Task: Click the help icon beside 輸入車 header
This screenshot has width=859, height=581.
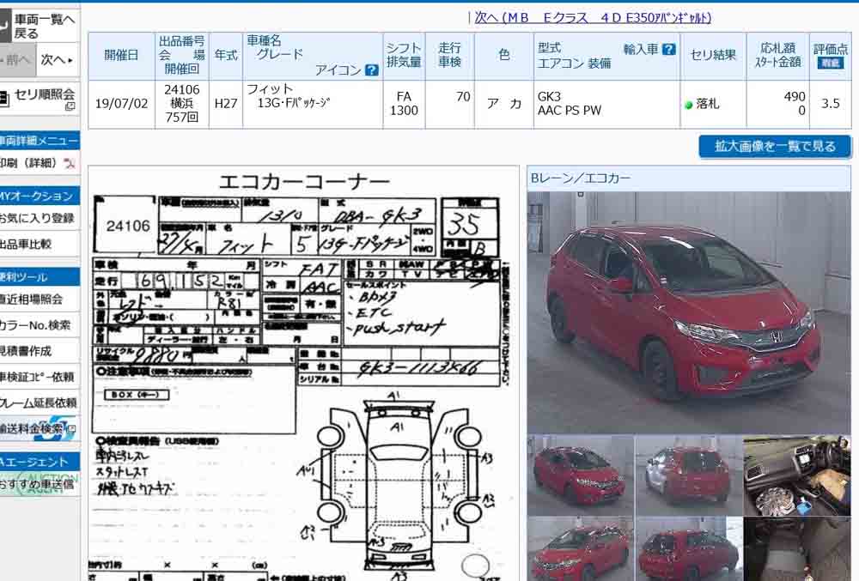Action: click(x=668, y=49)
